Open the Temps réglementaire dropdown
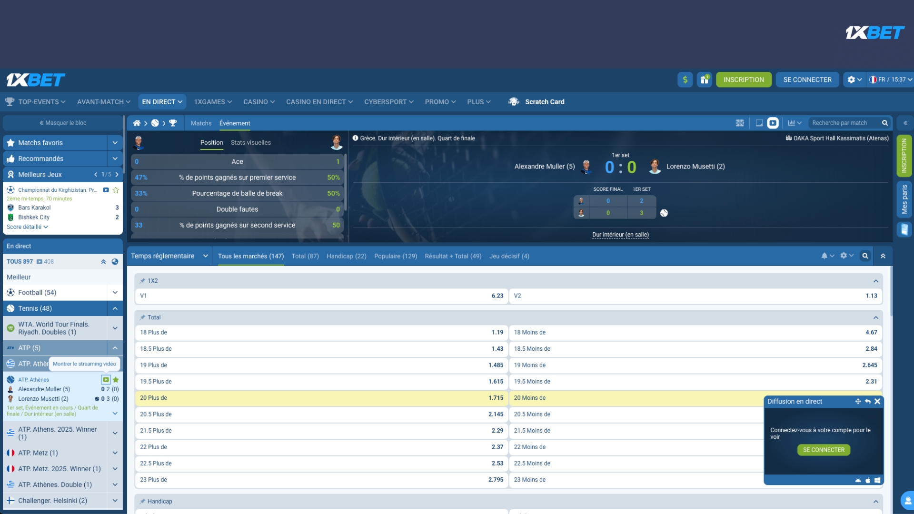This screenshot has height=514, width=914. click(169, 256)
